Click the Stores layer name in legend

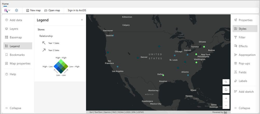pyautogui.click(x=41, y=29)
